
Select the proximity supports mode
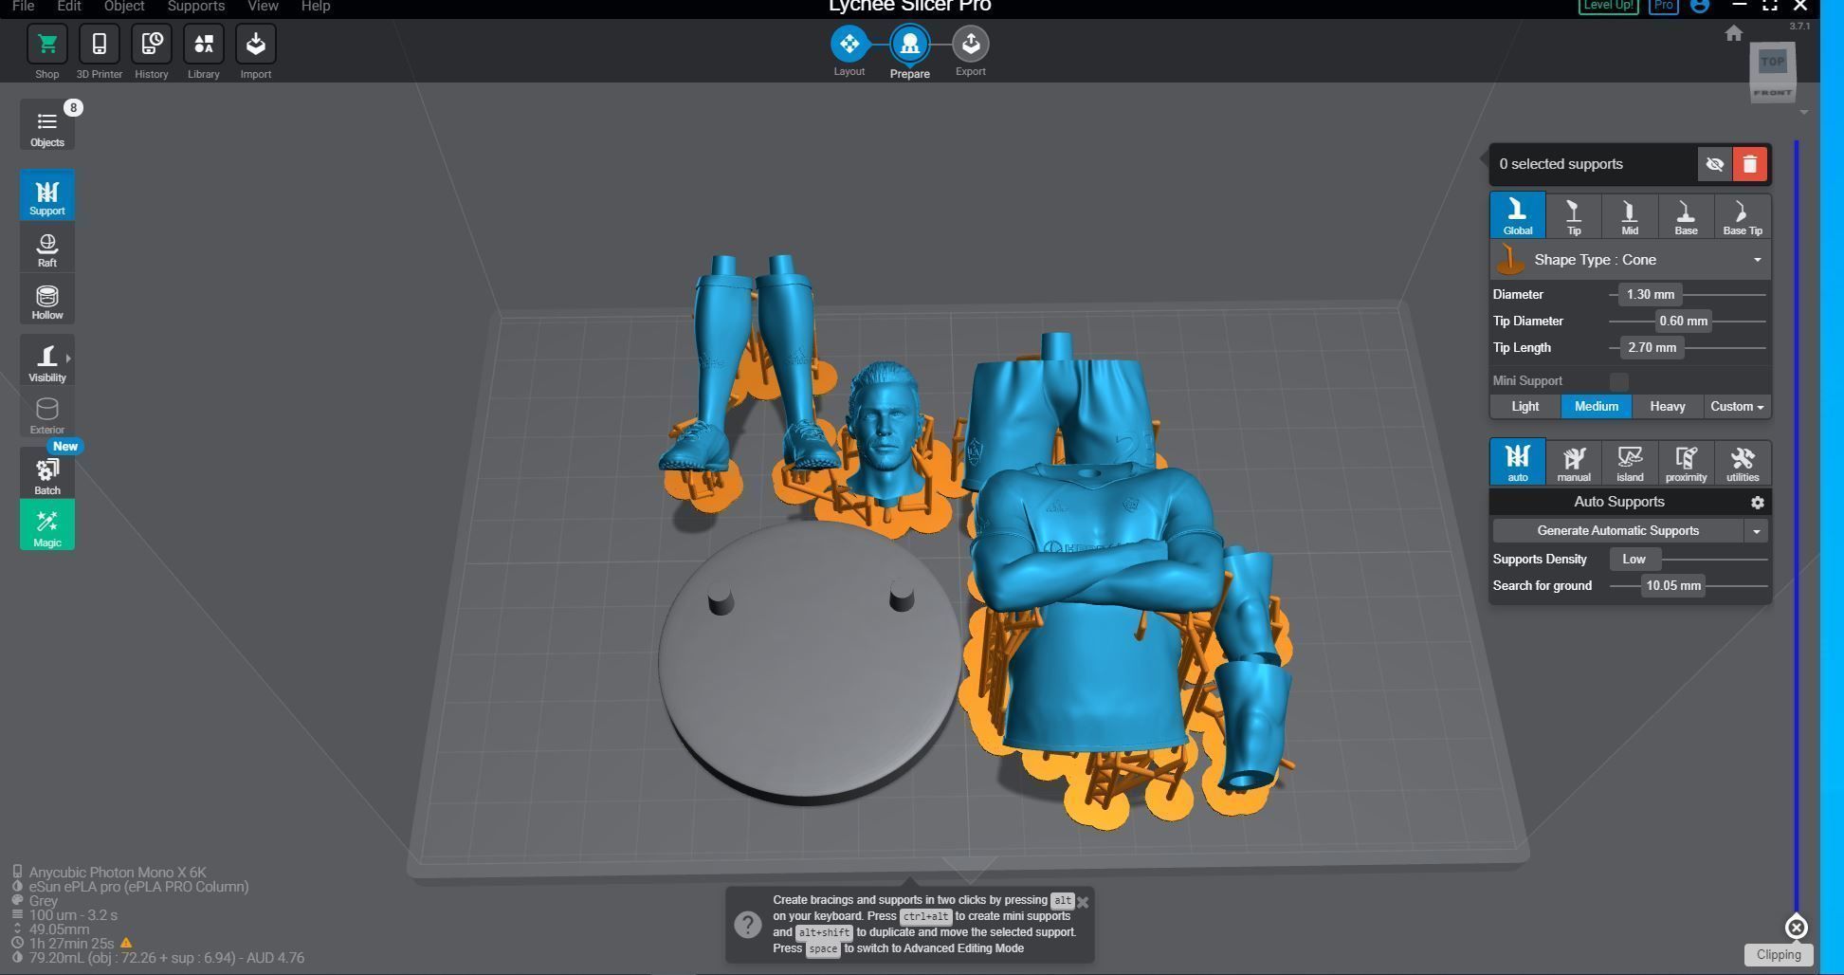pyautogui.click(x=1686, y=462)
